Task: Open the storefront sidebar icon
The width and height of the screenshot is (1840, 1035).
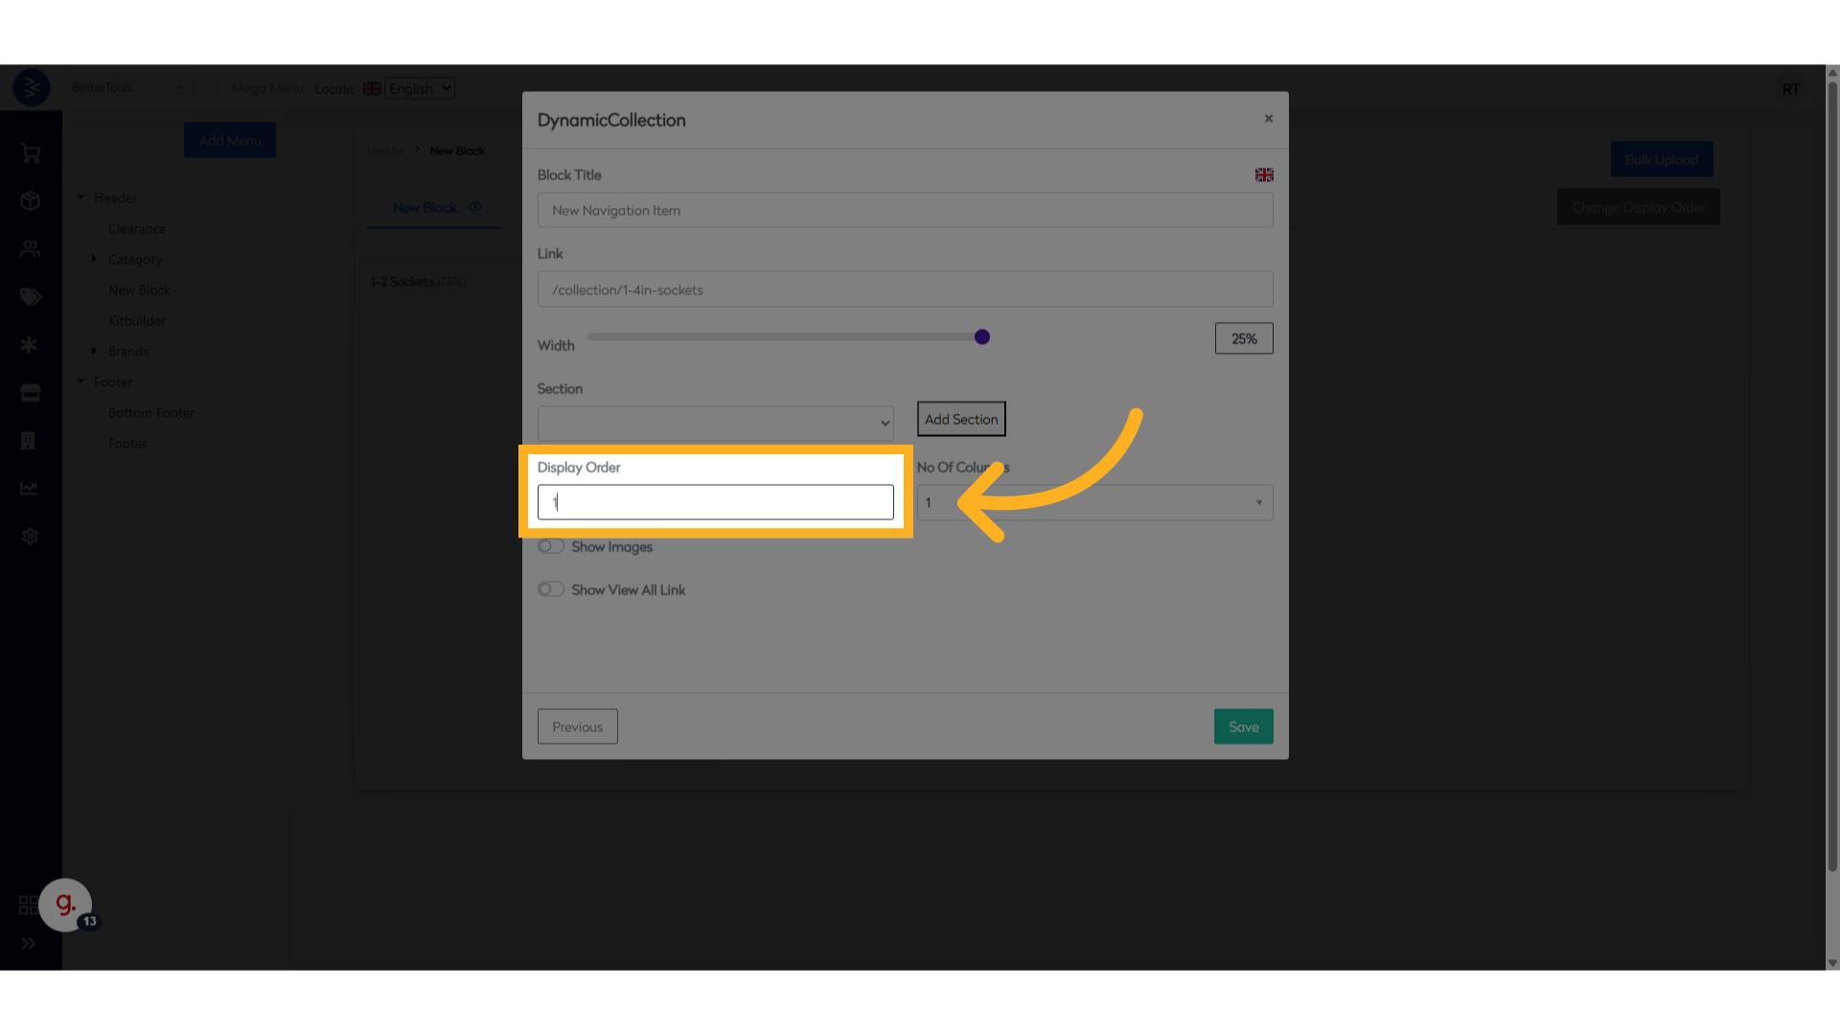Action: (31, 393)
